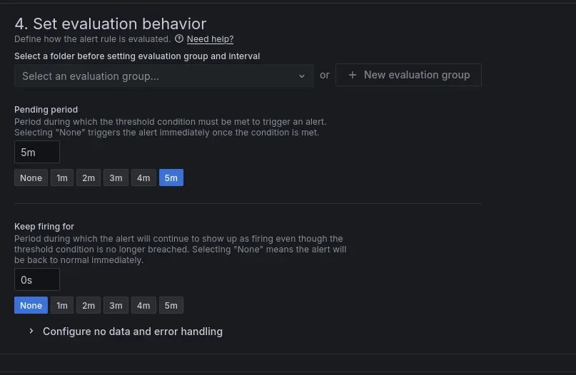576x375 pixels.
Task: Click the help circle icon beside Need help
Action: [x=179, y=38]
